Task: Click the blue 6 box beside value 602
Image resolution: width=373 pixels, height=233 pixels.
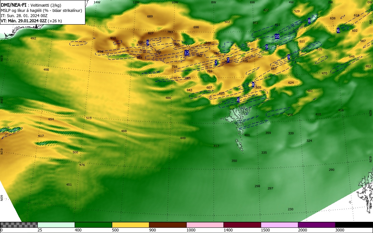Action: point(338,31)
